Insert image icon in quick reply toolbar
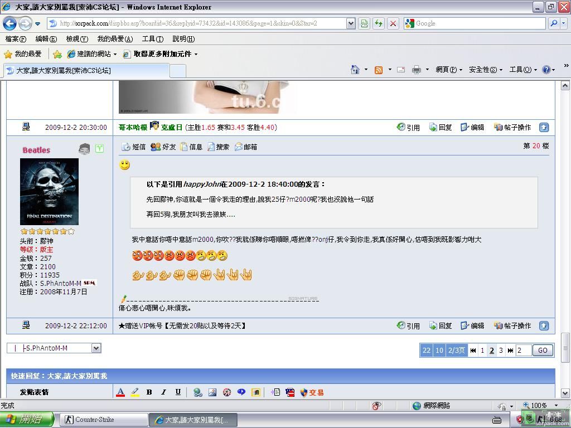 (212, 392)
